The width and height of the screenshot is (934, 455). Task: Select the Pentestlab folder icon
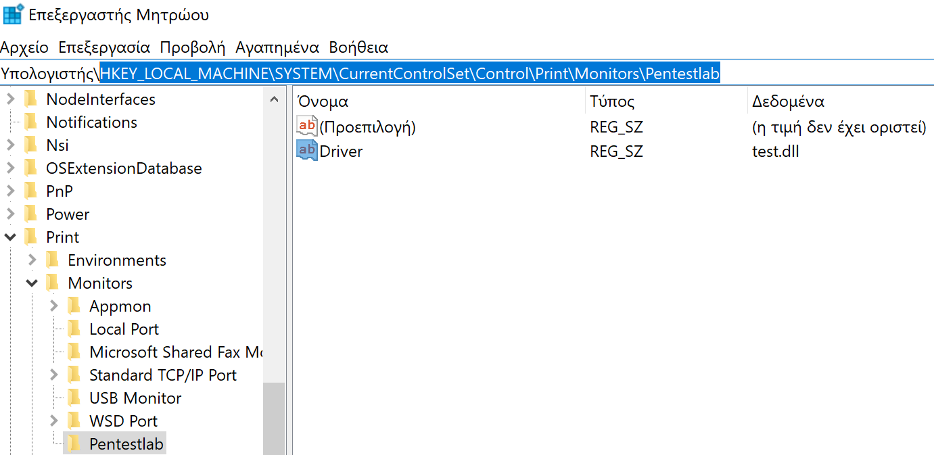[74, 444]
